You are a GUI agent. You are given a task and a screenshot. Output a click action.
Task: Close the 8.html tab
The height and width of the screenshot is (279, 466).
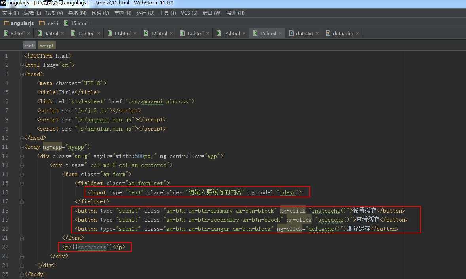pos(28,34)
